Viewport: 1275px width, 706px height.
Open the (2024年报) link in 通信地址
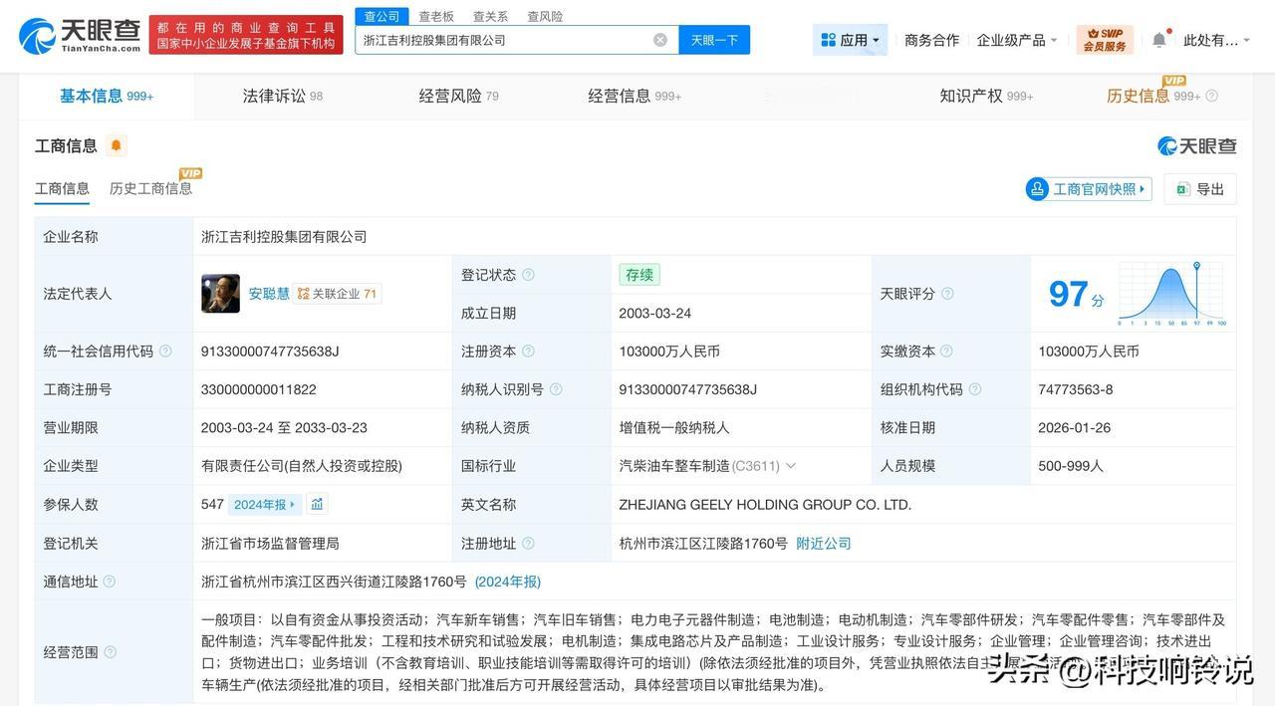point(508,582)
